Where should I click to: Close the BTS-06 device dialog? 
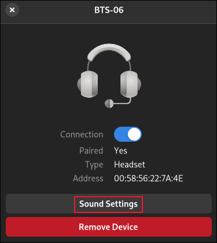(x=12, y=10)
